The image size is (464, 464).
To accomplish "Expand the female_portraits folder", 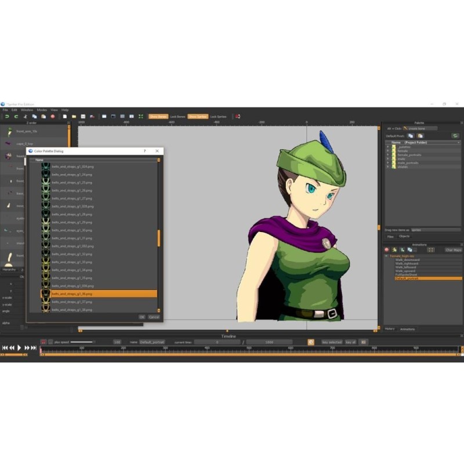I will coord(387,155).
